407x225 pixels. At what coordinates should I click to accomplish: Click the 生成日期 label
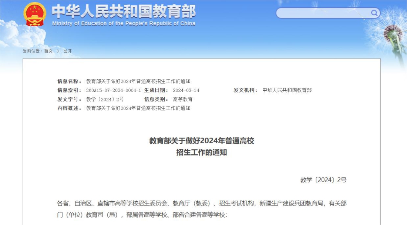click(156, 90)
